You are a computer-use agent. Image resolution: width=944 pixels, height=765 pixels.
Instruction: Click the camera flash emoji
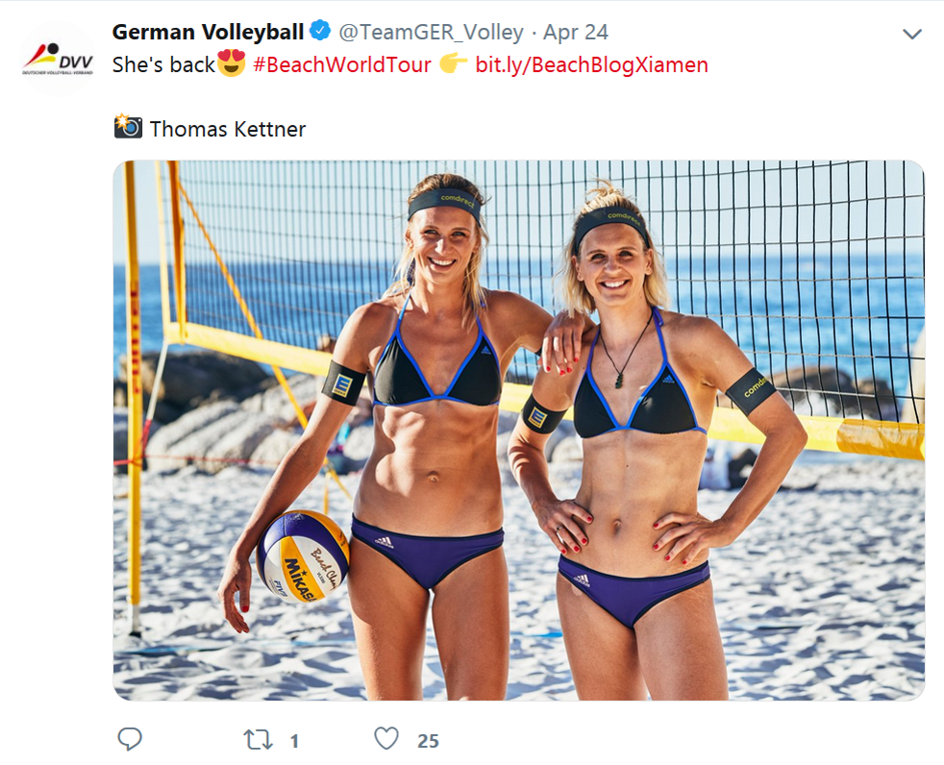click(x=128, y=126)
